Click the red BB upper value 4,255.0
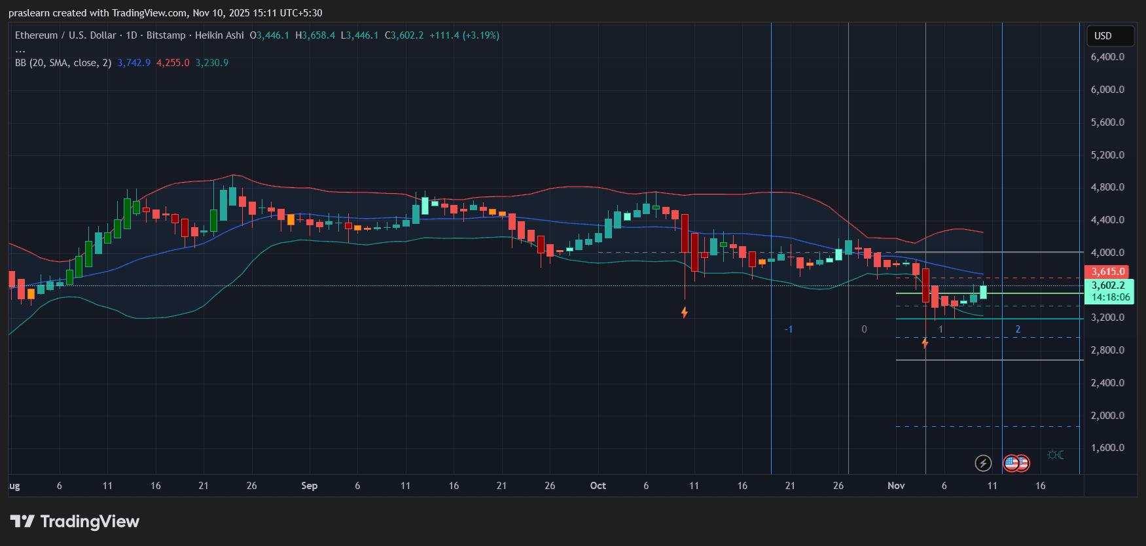The height and width of the screenshot is (546, 1146). coord(173,63)
